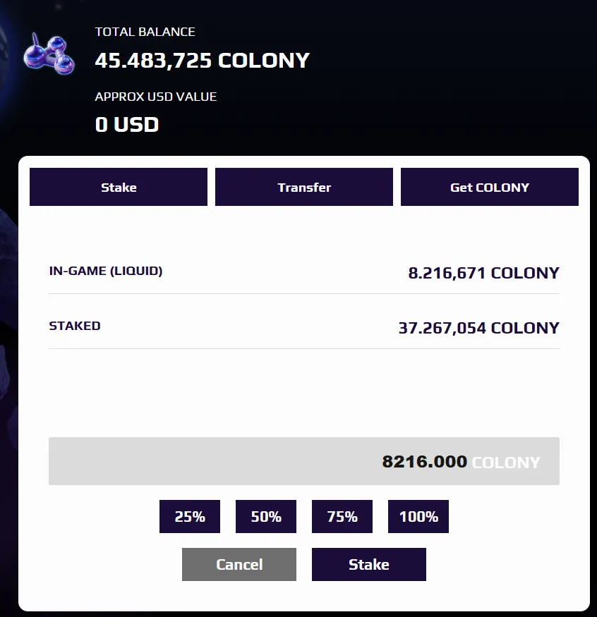597x617 pixels.
Task: Click the IN-GAME (LIQUID) label
Action: tap(106, 271)
